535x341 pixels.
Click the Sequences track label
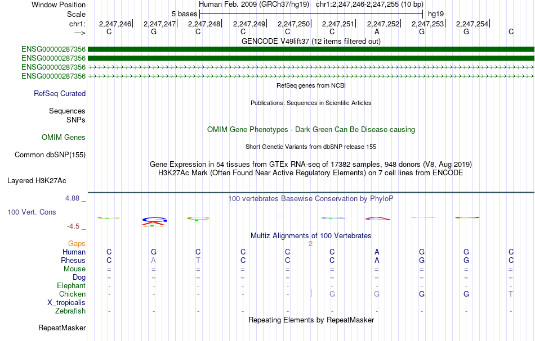67,111
